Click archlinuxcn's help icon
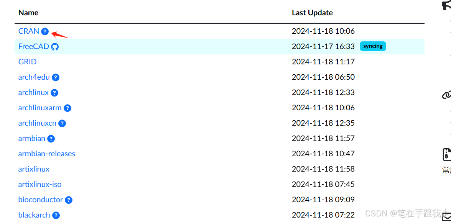 point(63,123)
